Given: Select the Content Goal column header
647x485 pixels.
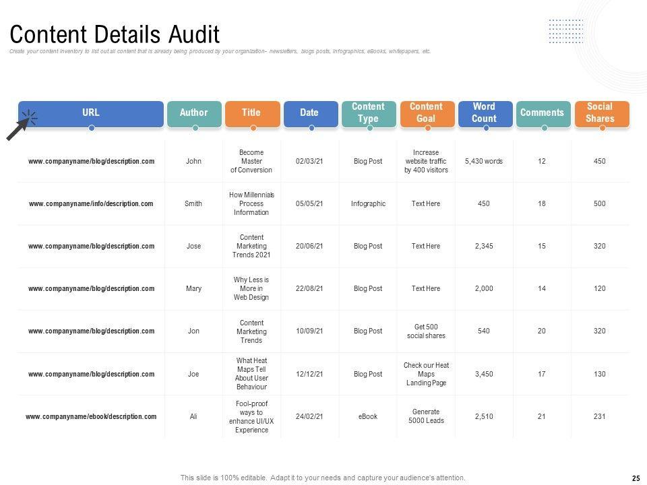Looking at the screenshot, I should pyautogui.click(x=427, y=114).
